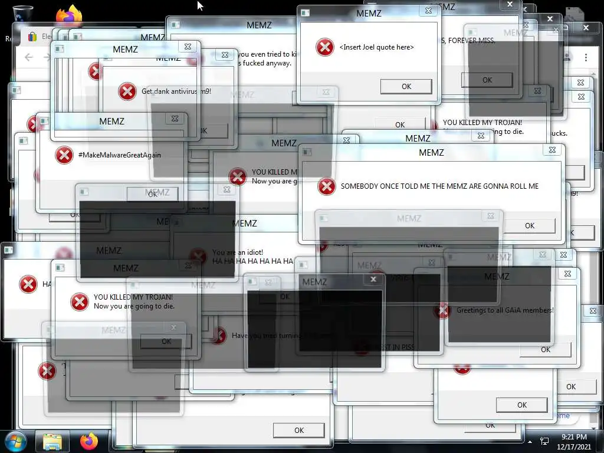Click the error icon beside centre YOU KILLED MY message
604x453 pixels.
[x=238, y=177]
